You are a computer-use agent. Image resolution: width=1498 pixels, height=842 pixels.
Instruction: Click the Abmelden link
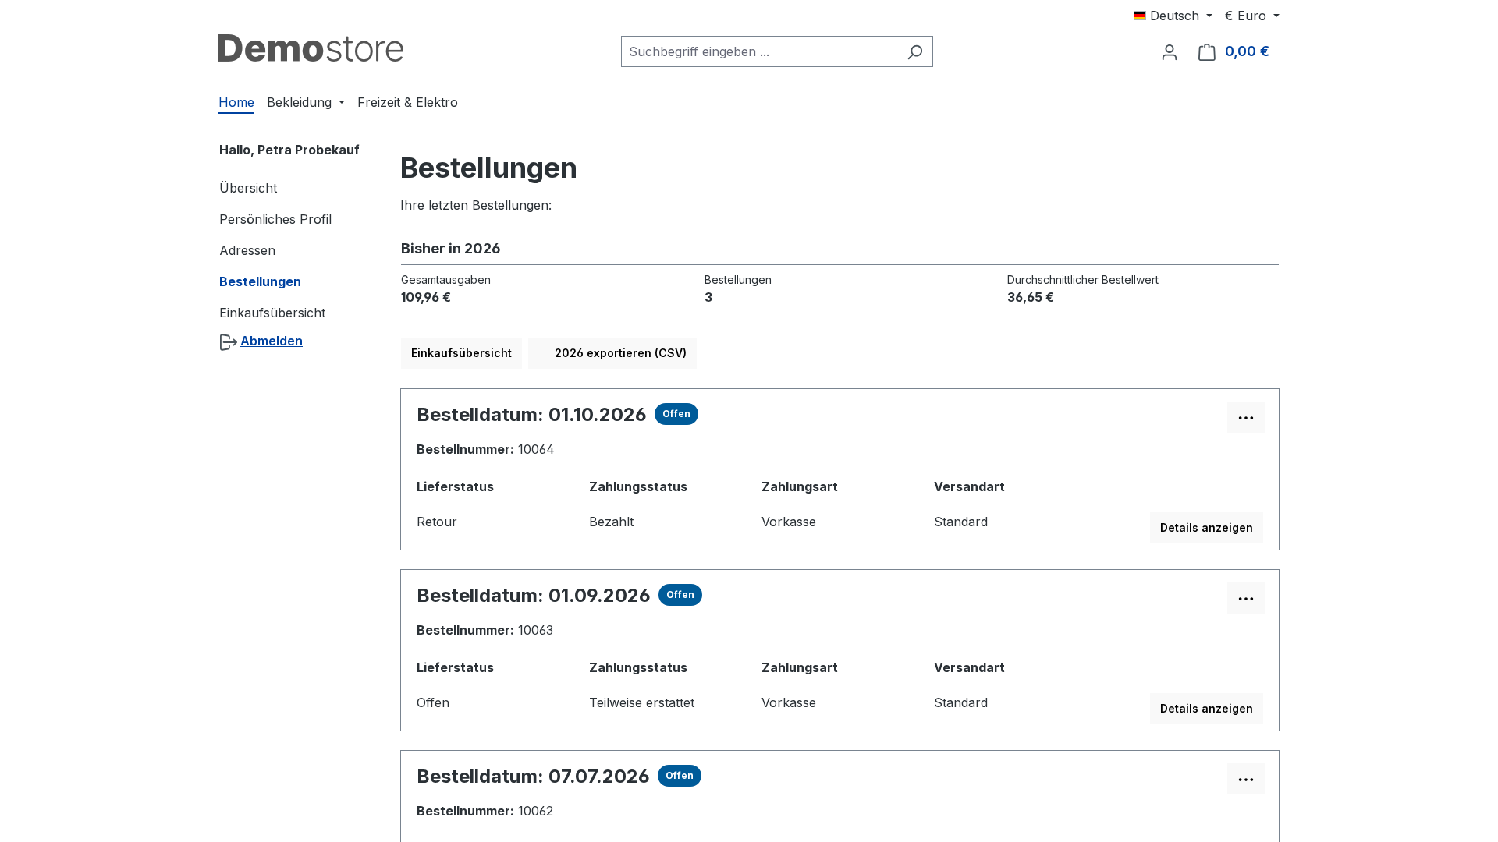point(272,341)
